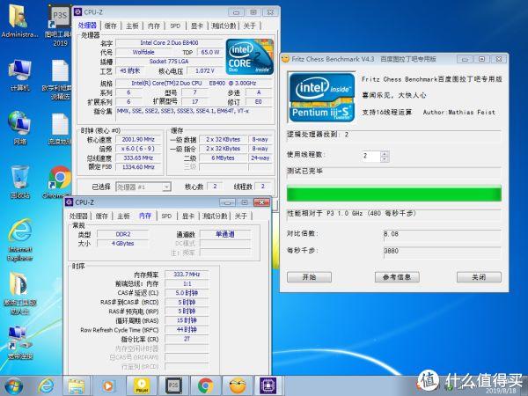The height and width of the screenshot is (396, 528).
Task: Click the Socket 775 LGA package value
Action: tap(169, 62)
